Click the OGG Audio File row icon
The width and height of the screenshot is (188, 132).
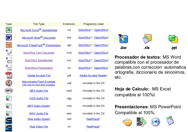[x=9, y=98]
